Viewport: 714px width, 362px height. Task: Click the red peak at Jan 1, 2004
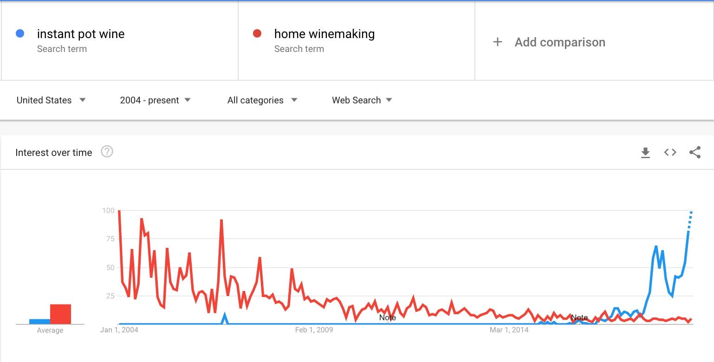pos(119,211)
